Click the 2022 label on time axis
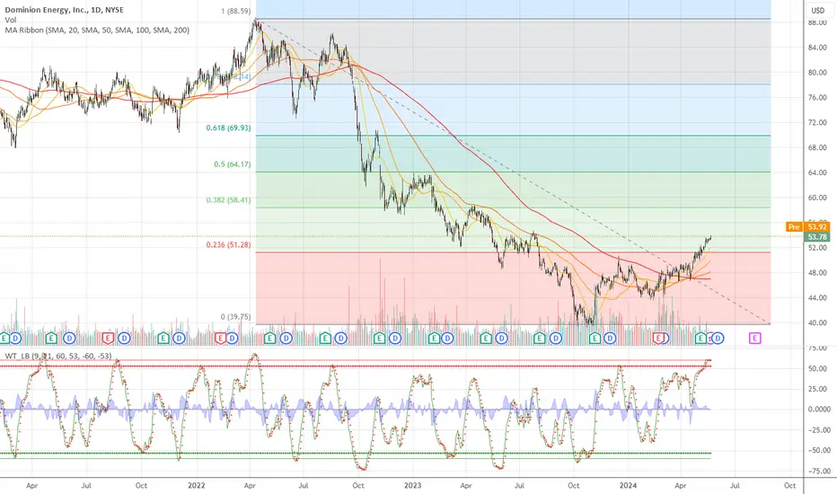Viewport: 837px width, 494px height. (x=197, y=485)
